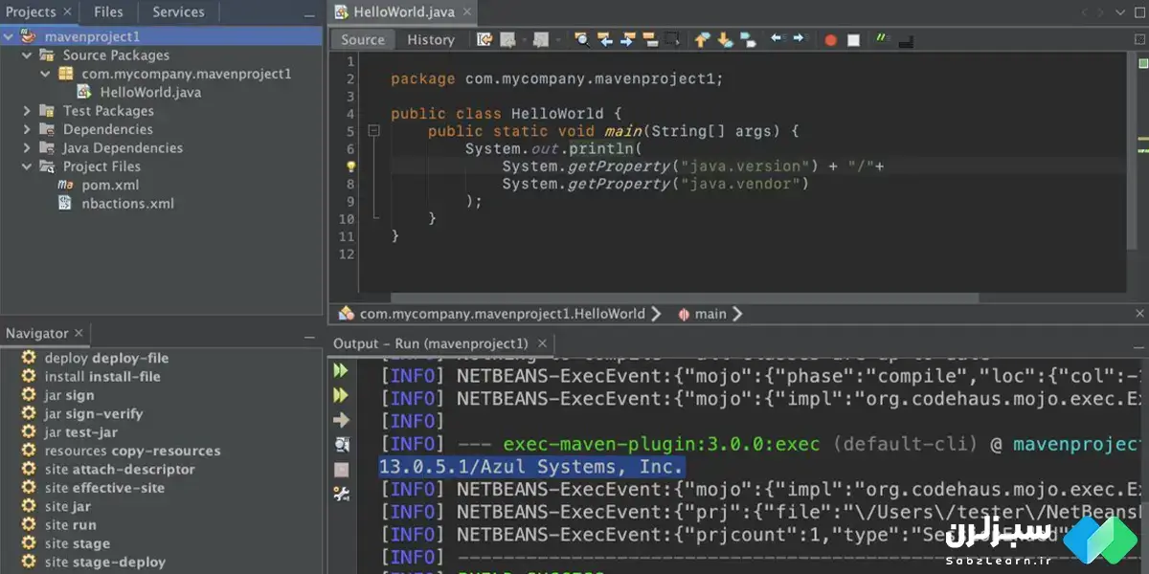
Task: Close the Output - Run tab
Action: click(543, 343)
